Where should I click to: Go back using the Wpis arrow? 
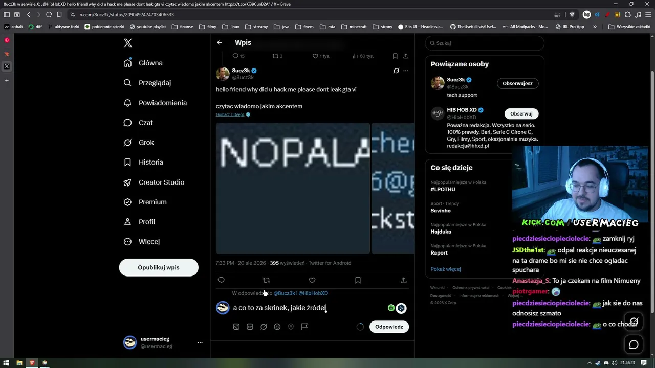pyautogui.click(x=220, y=42)
